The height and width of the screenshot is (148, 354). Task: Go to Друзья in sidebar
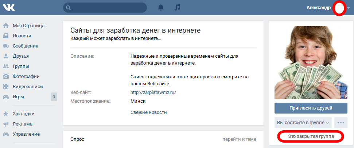(20, 56)
